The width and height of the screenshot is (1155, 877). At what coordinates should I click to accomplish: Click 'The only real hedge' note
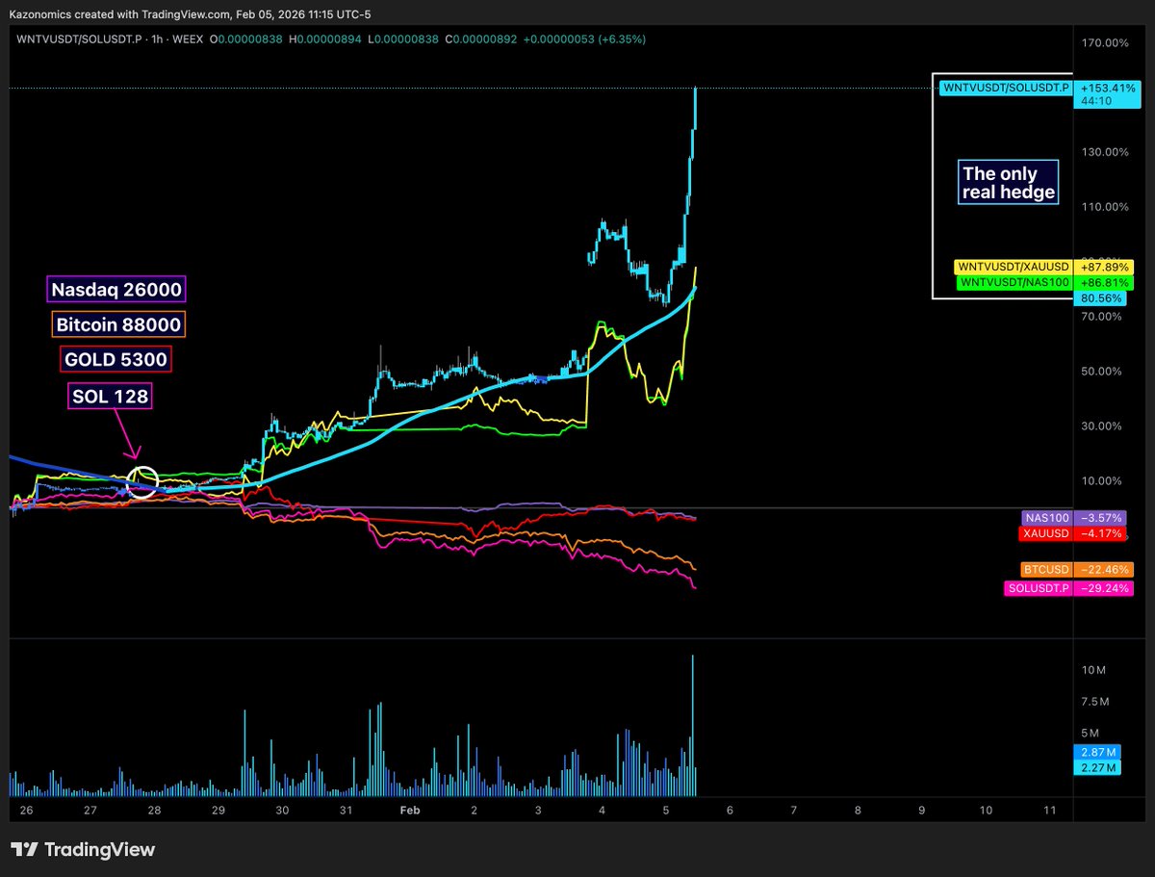pyautogui.click(x=1009, y=183)
